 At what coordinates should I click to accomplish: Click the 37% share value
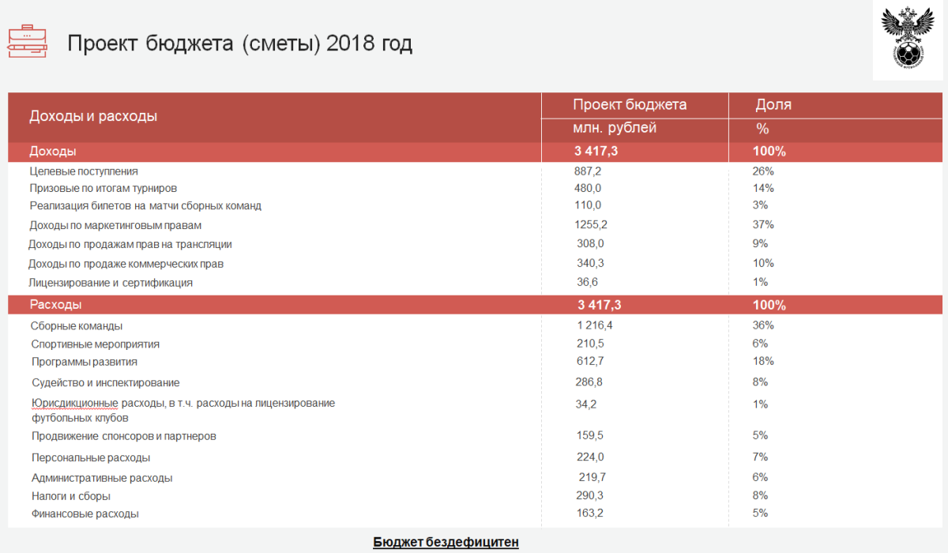(x=763, y=224)
